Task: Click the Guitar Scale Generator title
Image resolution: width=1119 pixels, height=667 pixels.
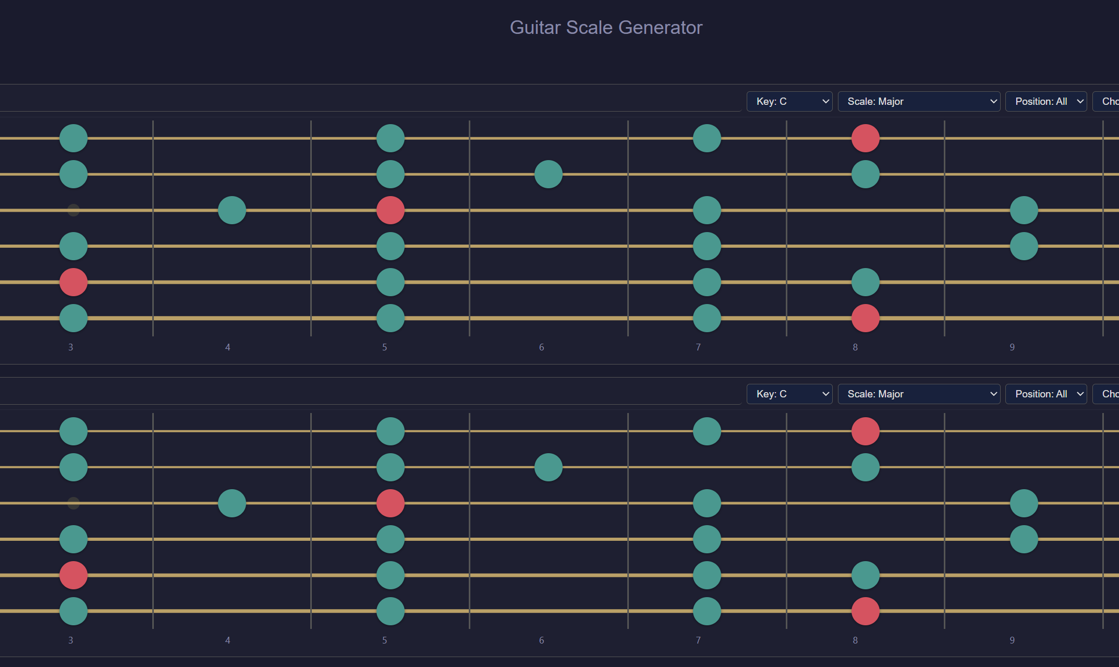Action: 606,27
